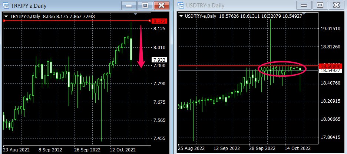Click the 12 Sep 2022 date label
Viewport: 347px width, 154px height.
pos(227,148)
